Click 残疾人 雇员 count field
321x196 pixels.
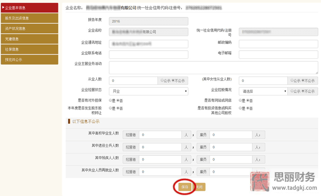[231, 159]
